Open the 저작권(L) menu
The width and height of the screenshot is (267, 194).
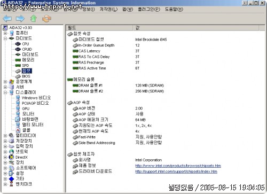(x=108, y=9)
